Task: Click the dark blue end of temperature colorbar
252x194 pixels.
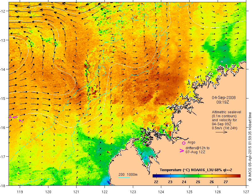Action: coord(155,176)
